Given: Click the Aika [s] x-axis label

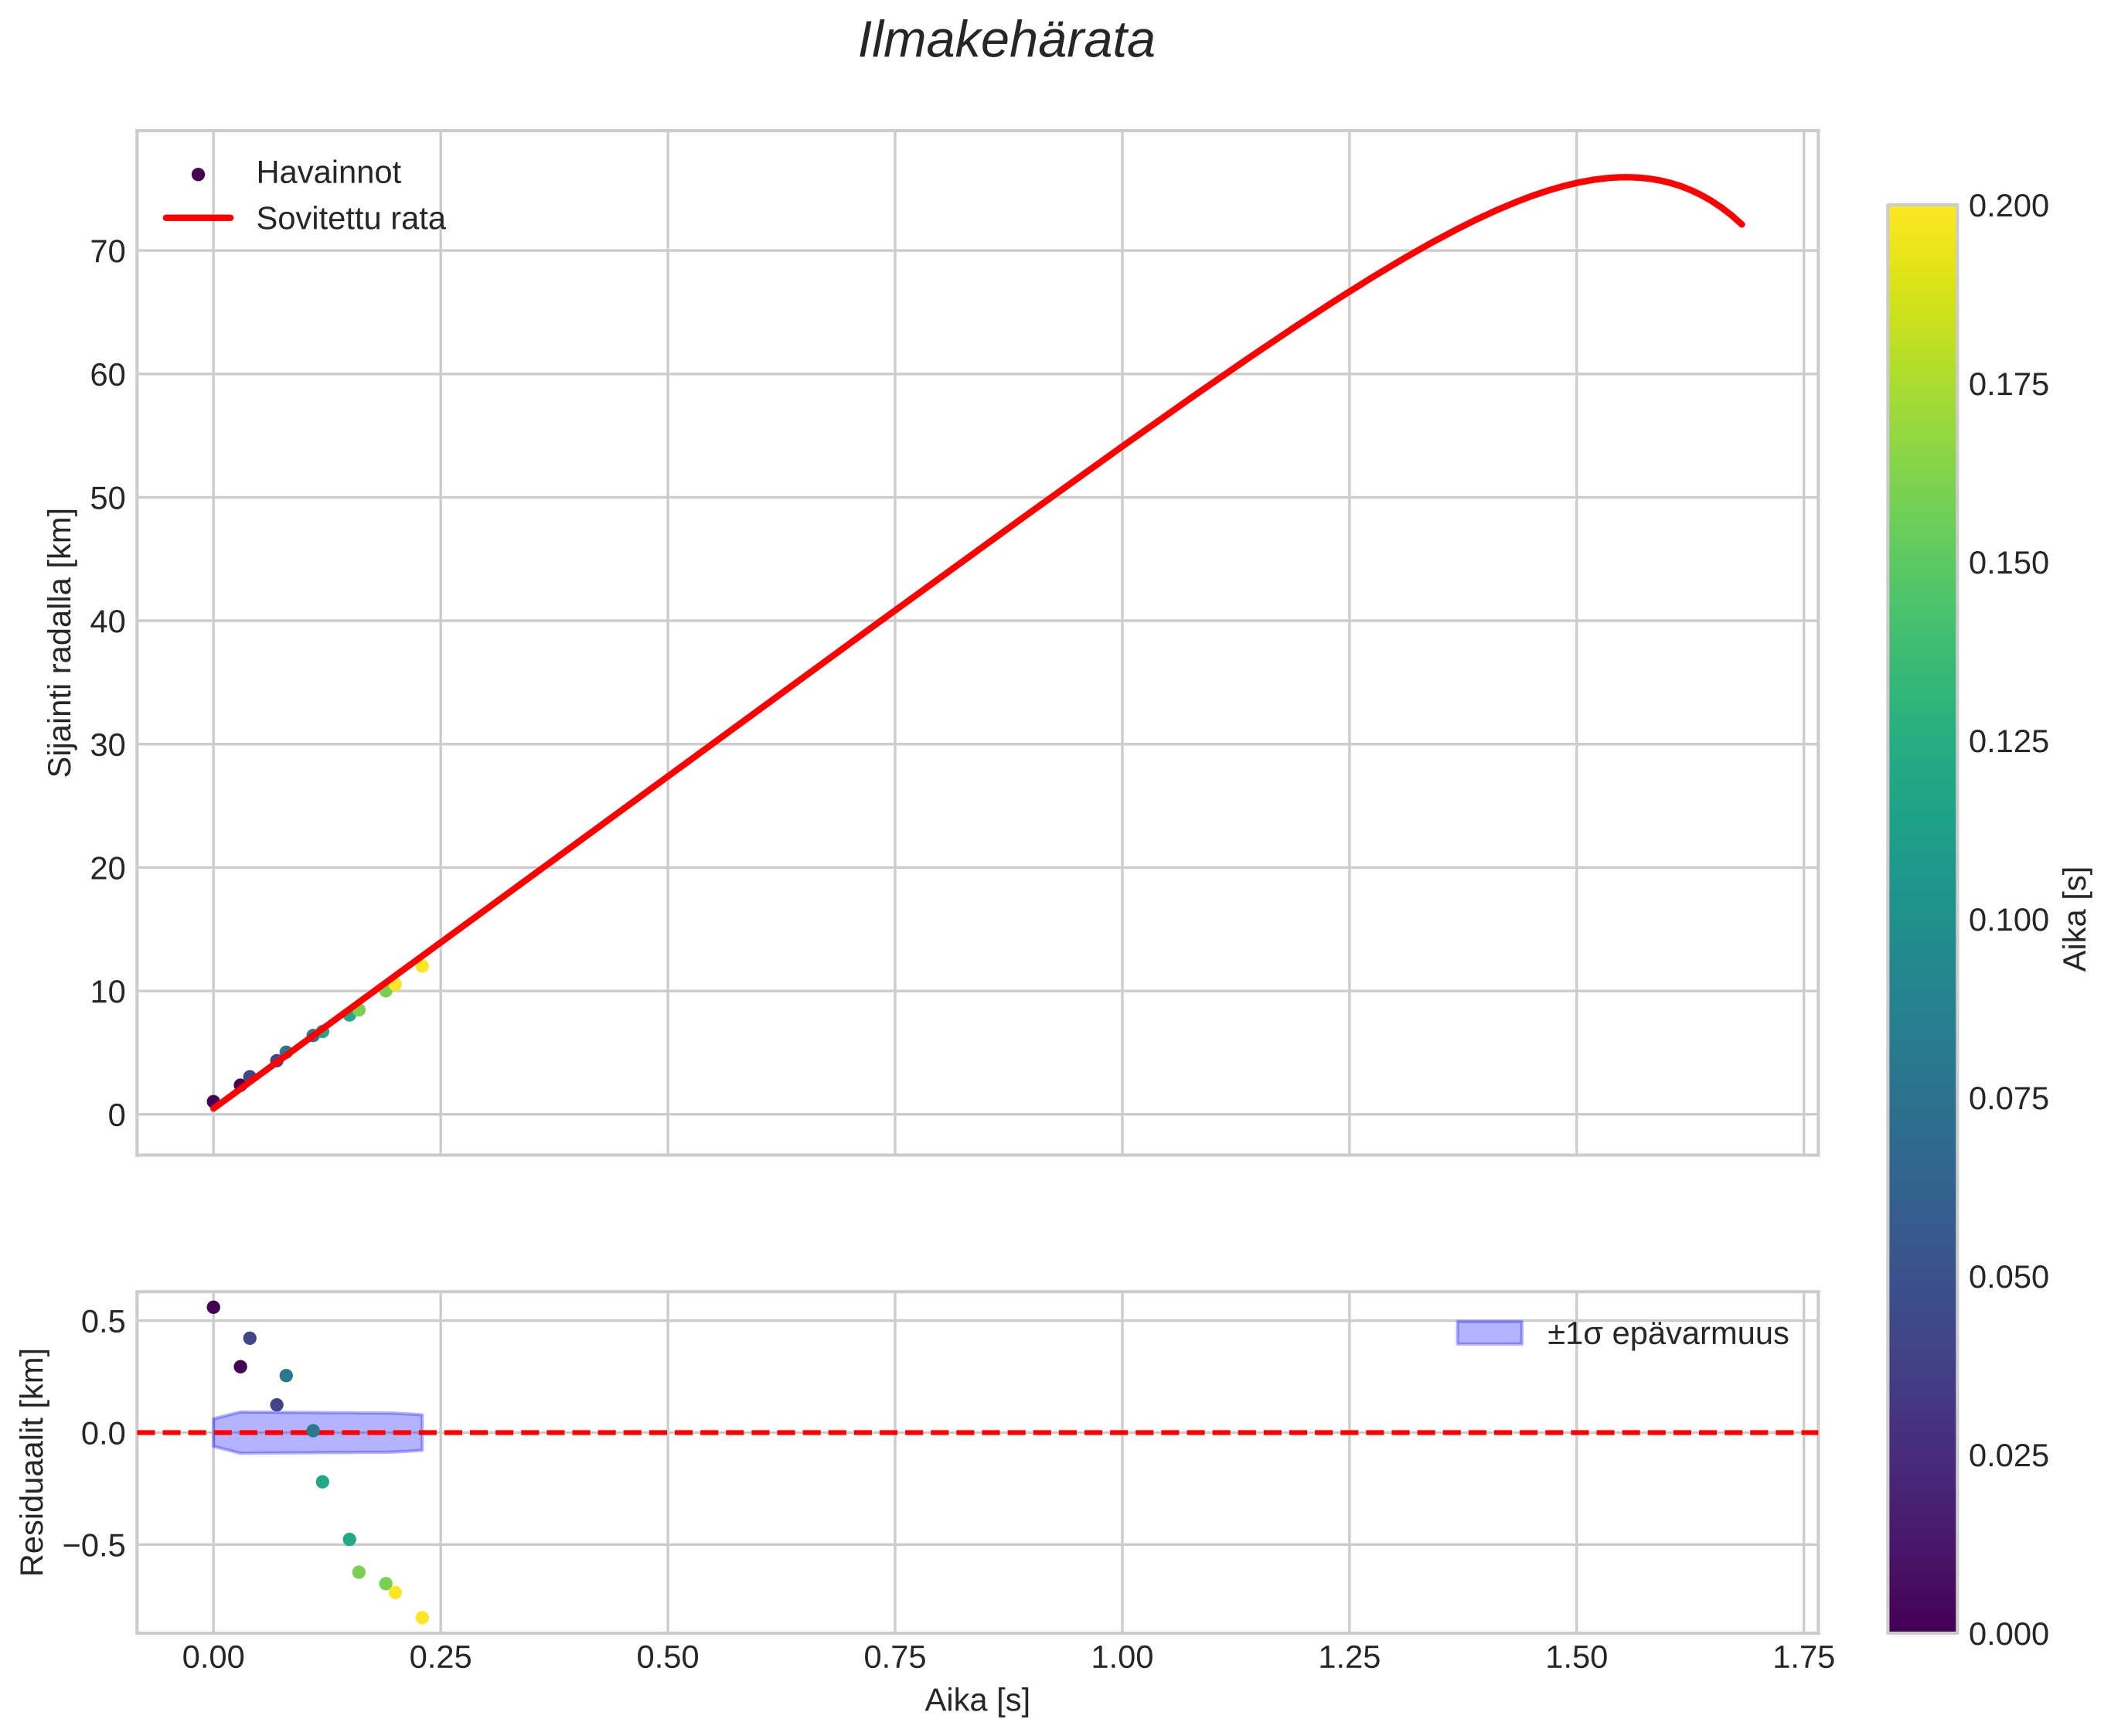Looking at the screenshot, I should point(977,1701).
